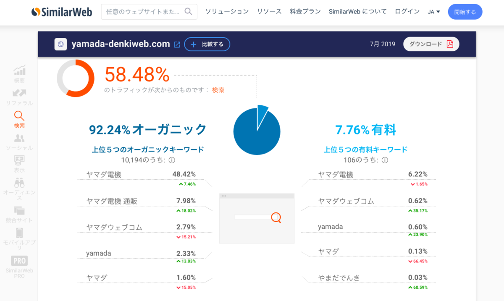Image resolution: width=504 pixels, height=301 pixels.
Task: Open the モバイルアプリ sidebar section
Action: (19, 233)
